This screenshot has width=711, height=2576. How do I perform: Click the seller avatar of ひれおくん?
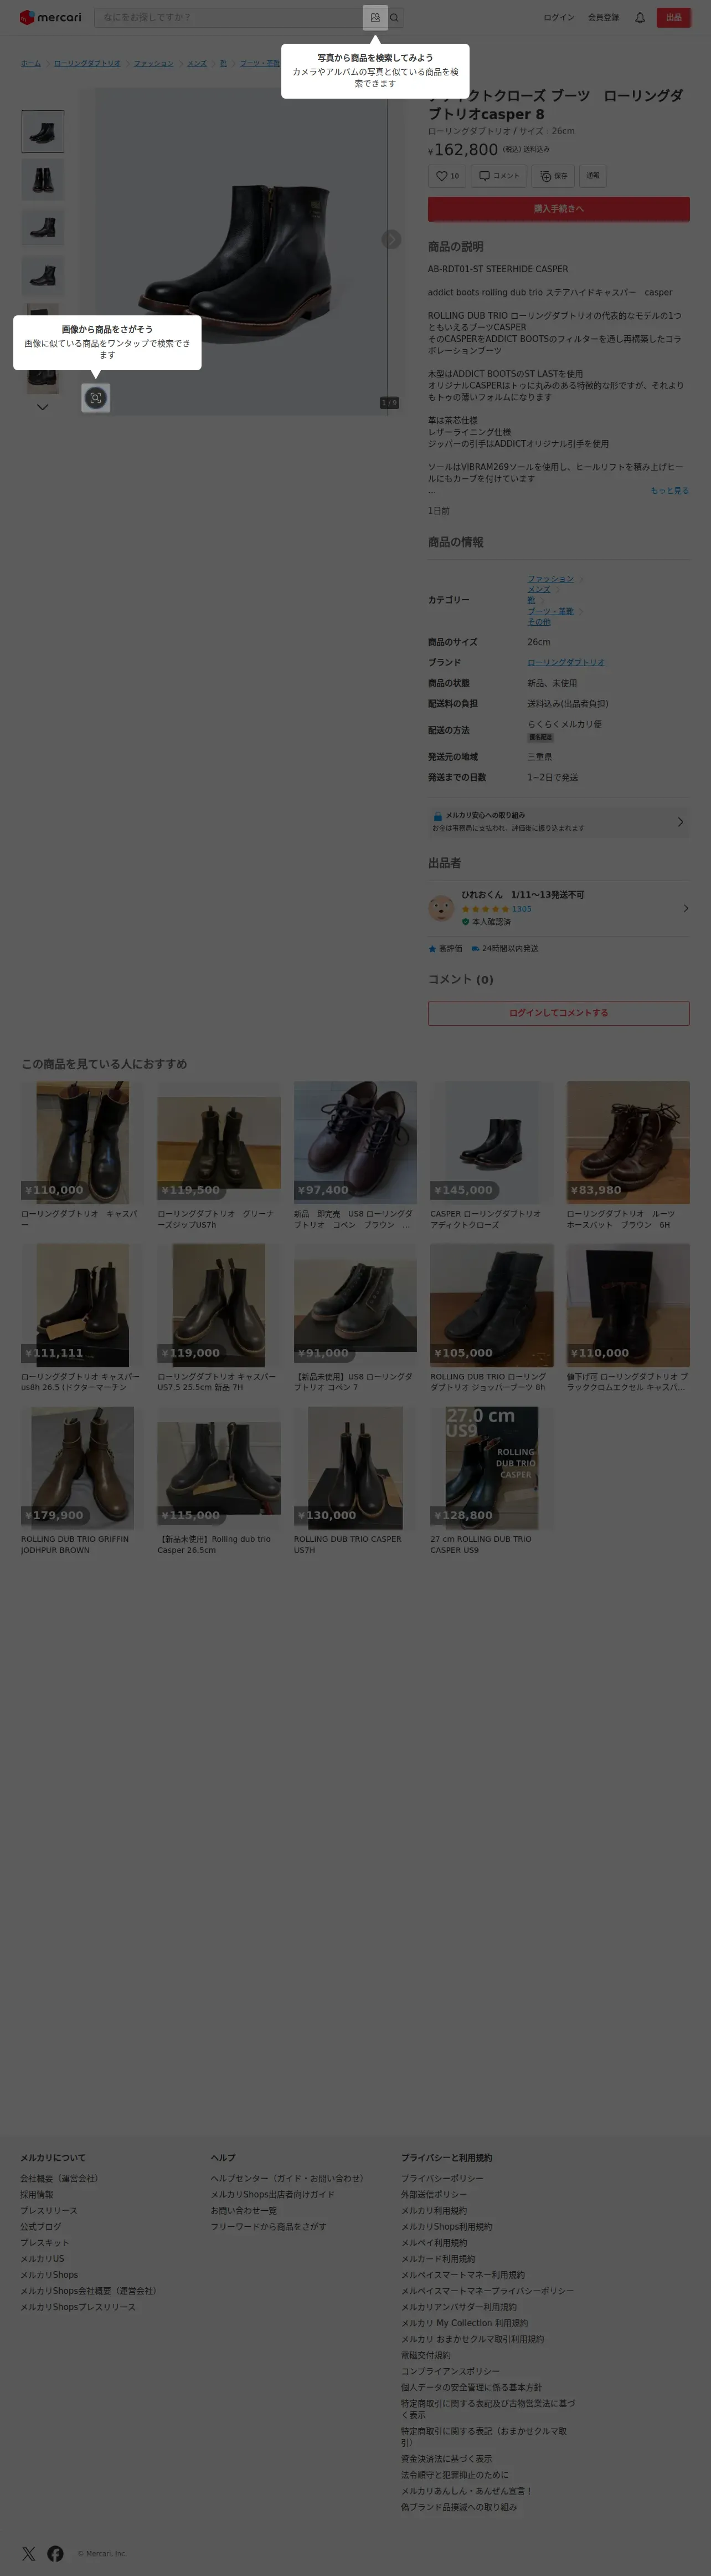(441, 908)
